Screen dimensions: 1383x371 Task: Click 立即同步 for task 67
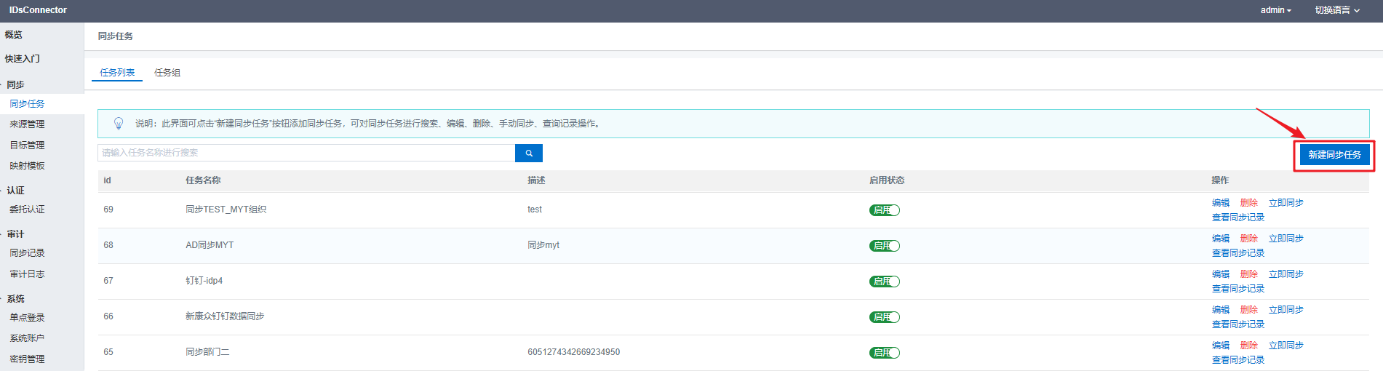1286,274
